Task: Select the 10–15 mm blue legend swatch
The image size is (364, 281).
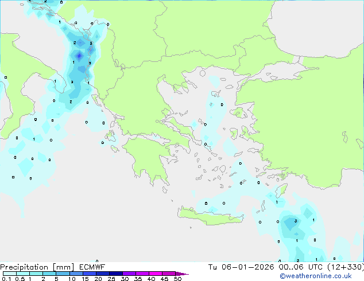Action: (76, 274)
